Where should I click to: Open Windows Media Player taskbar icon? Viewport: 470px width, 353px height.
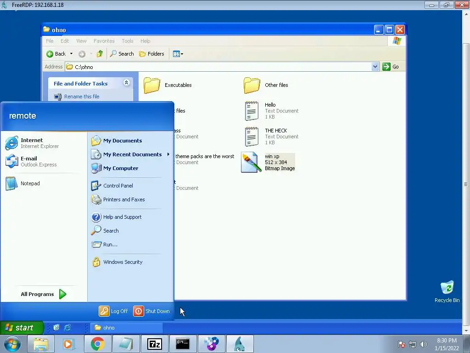coord(69,344)
